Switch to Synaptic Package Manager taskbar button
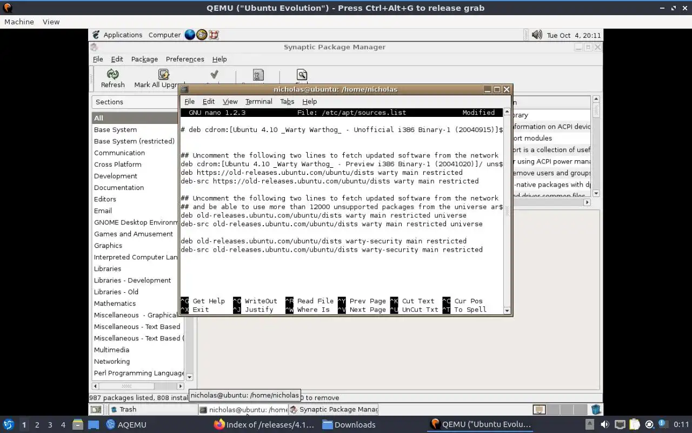The width and height of the screenshot is (692, 433). 333,410
